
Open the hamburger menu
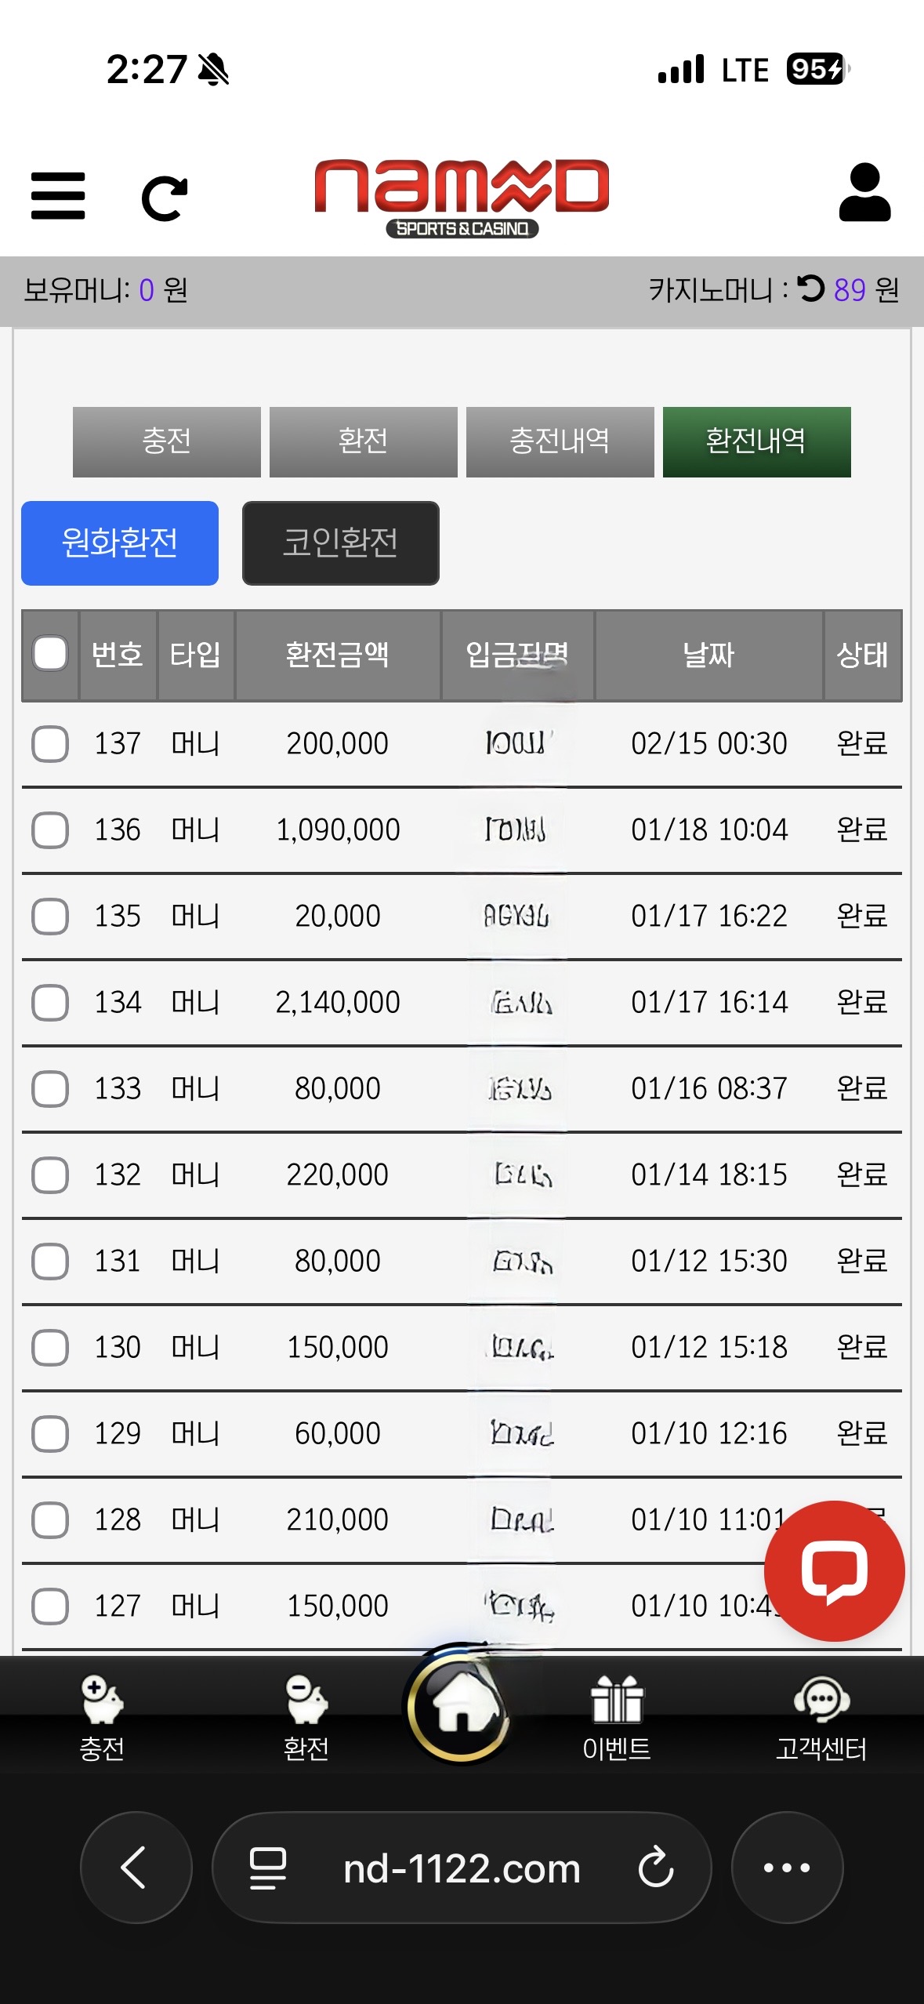pyautogui.click(x=58, y=196)
